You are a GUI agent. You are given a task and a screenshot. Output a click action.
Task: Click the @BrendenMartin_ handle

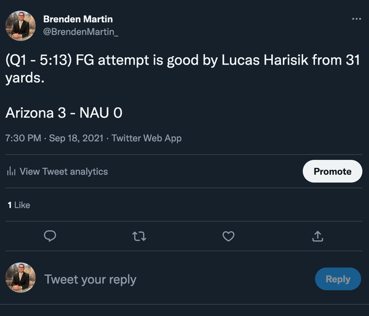(81, 31)
